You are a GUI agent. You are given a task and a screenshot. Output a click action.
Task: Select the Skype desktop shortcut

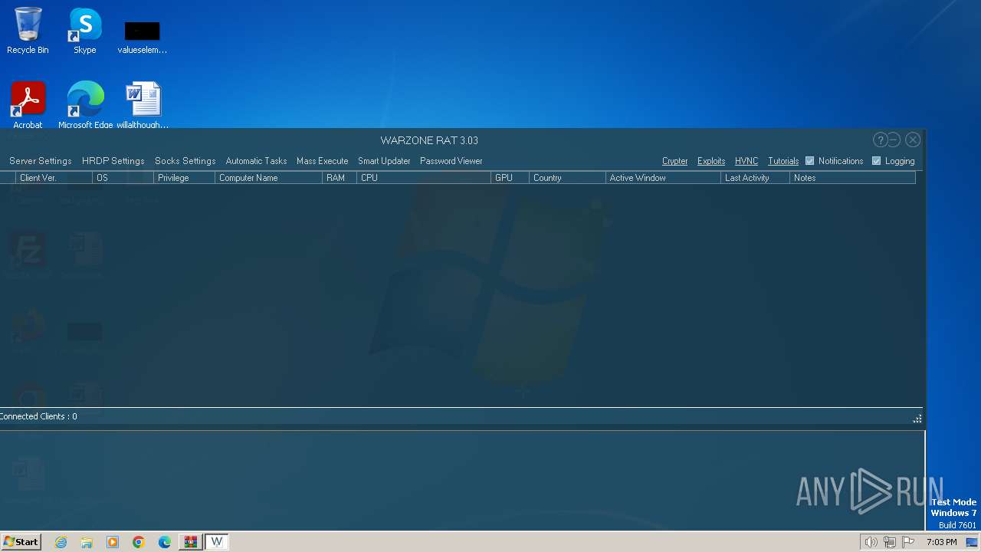[x=85, y=31]
